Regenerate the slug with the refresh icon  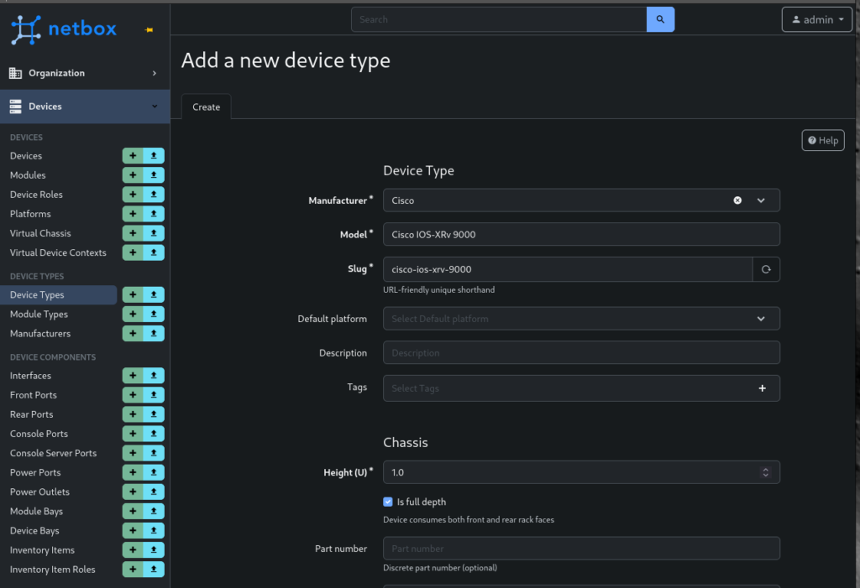point(766,269)
